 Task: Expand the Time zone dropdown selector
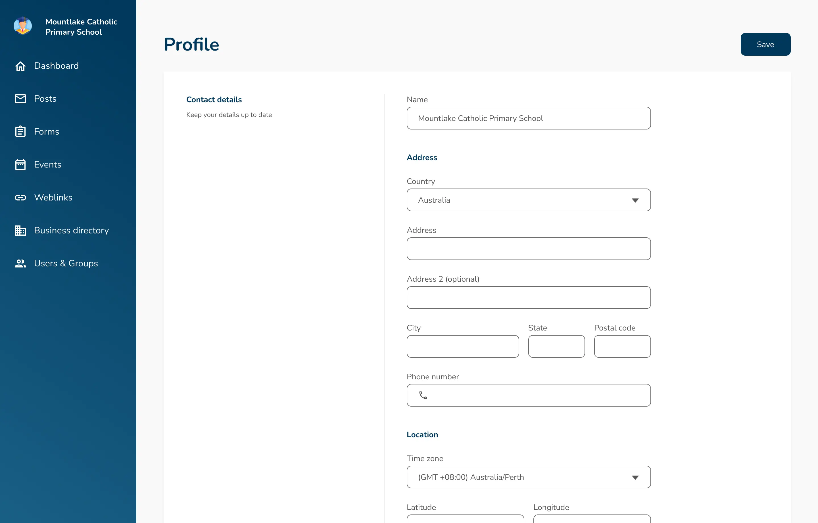(x=529, y=477)
